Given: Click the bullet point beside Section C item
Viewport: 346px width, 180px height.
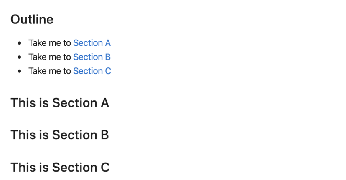Looking at the screenshot, I should (x=19, y=71).
